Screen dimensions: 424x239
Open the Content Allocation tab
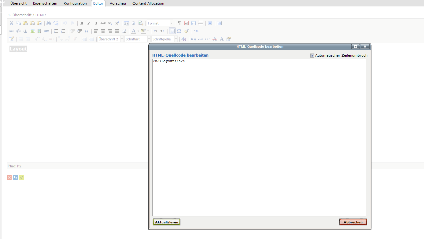pyautogui.click(x=148, y=3)
